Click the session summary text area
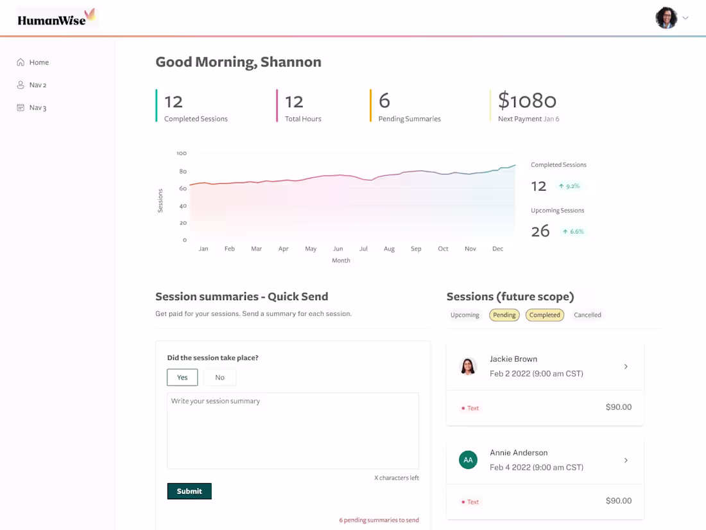706x530 pixels. [x=292, y=430]
